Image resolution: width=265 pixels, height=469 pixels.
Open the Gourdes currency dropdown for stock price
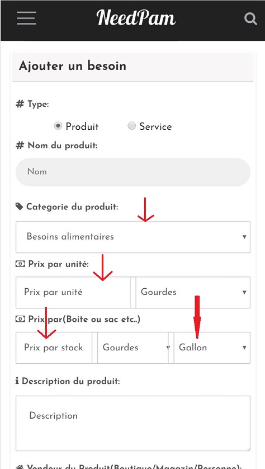click(133, 348)
